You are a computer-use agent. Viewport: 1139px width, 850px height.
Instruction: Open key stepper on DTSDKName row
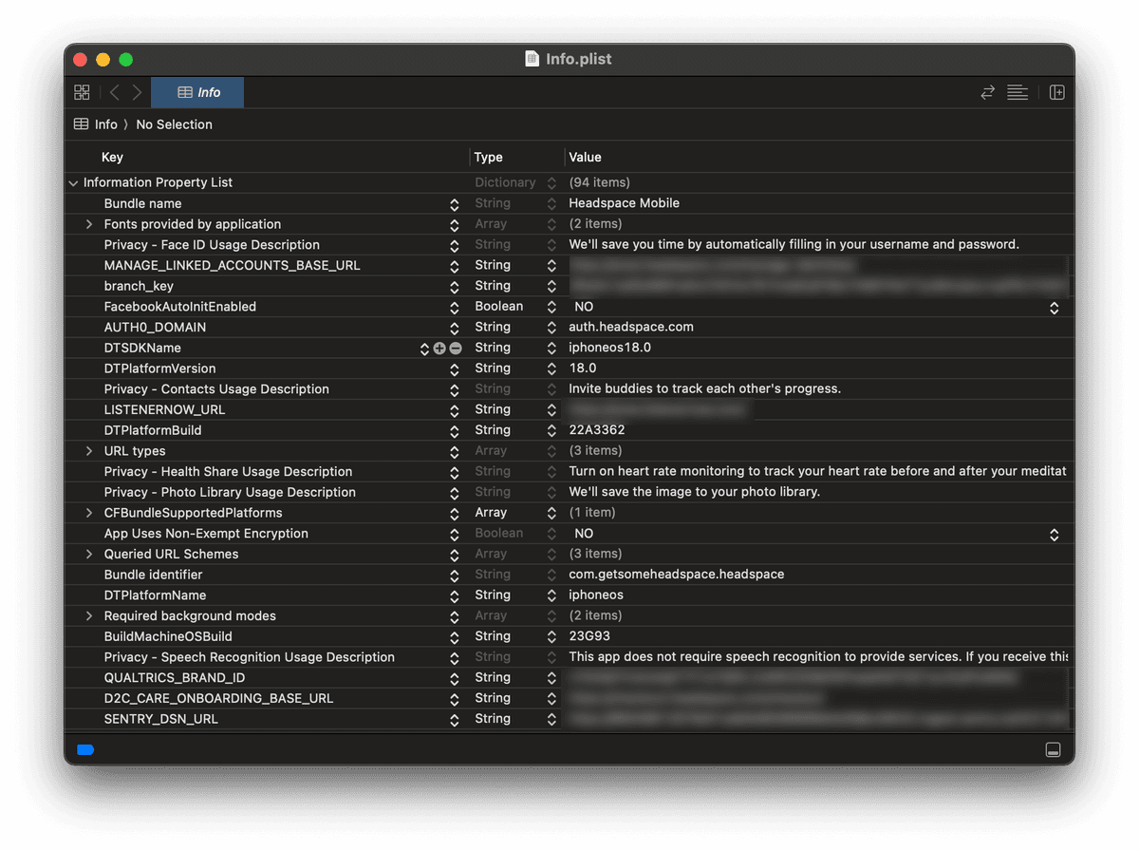424,349
